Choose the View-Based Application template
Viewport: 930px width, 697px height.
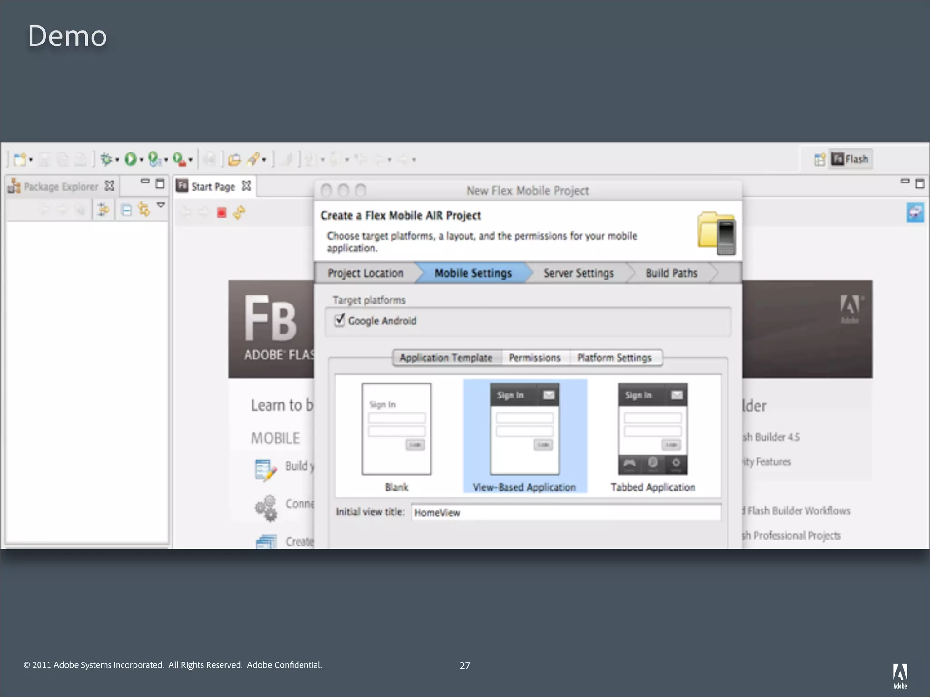click(x=524, y=437)
